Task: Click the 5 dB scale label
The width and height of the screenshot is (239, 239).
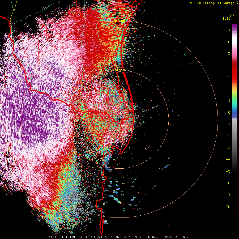Action: click(229, 53)
